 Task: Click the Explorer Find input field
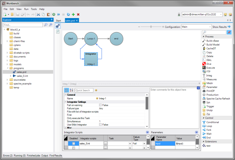[23, 25]
